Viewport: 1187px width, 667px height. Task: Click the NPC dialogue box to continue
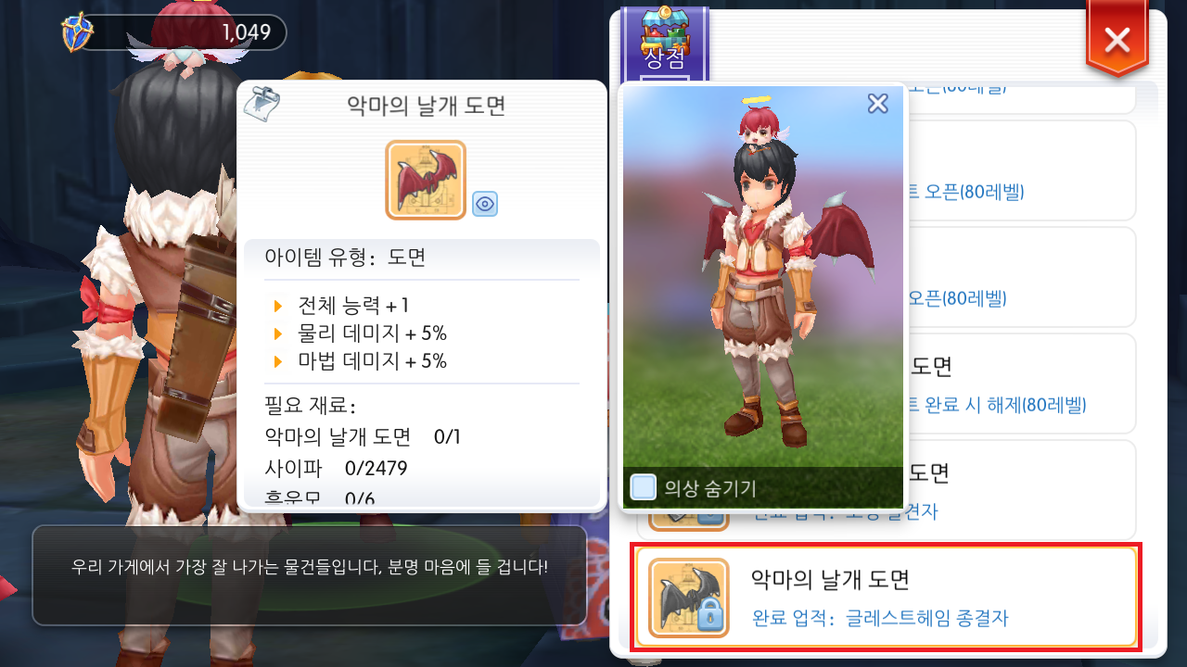click(310, 575)
